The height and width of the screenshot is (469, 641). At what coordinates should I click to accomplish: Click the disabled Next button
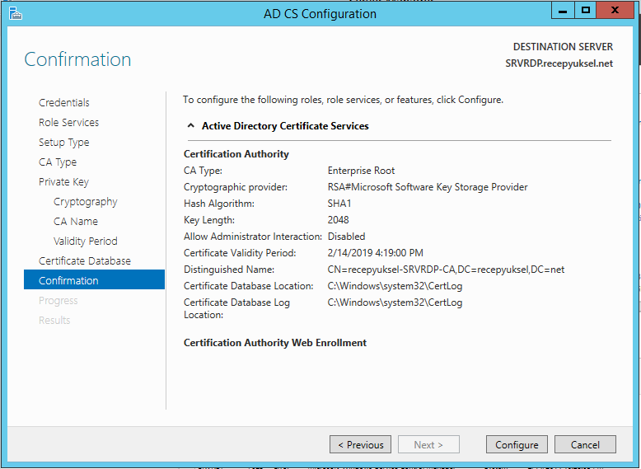click(428, 444)
